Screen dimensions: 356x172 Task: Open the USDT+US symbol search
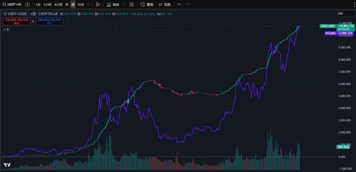(12, 4)
